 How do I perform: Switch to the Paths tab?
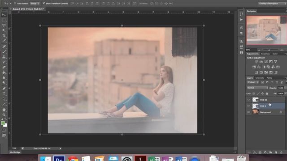(269, 78)
